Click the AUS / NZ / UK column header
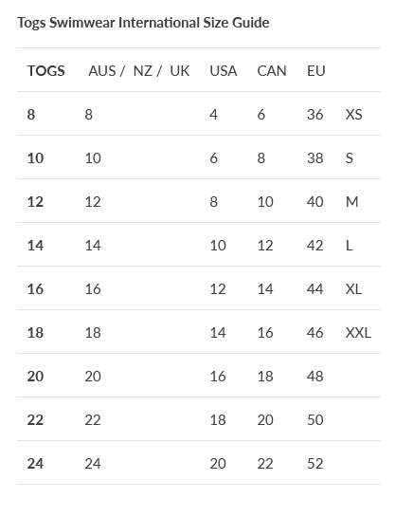 (x=139, y=71)
